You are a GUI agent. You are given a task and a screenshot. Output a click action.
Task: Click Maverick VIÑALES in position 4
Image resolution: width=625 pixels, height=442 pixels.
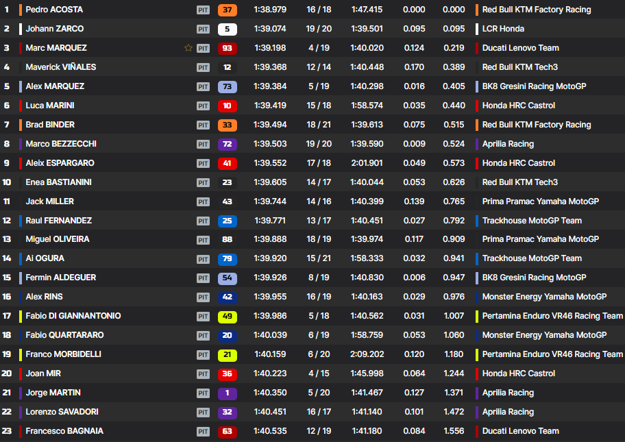tap(61, 67)
